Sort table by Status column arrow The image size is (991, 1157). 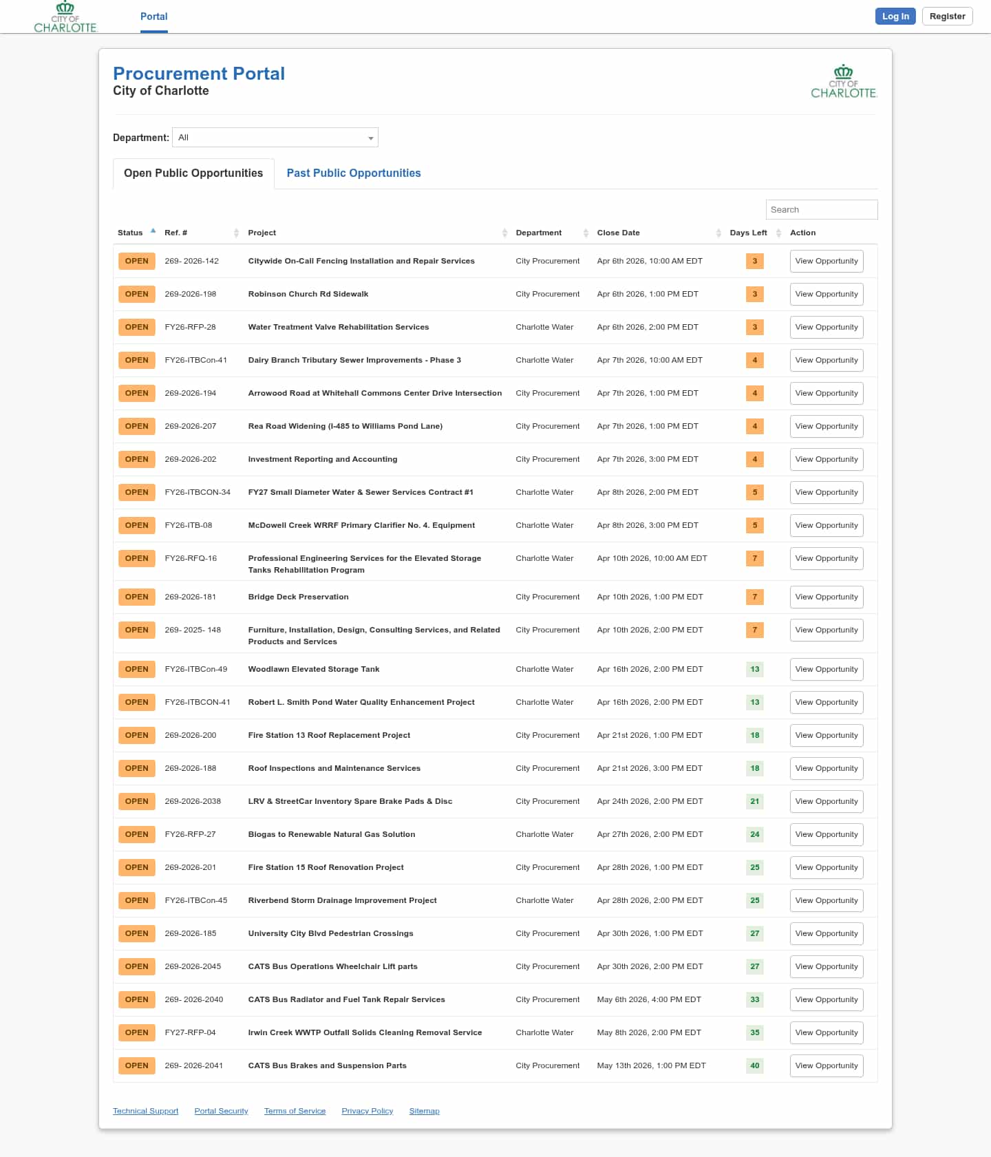153,231
